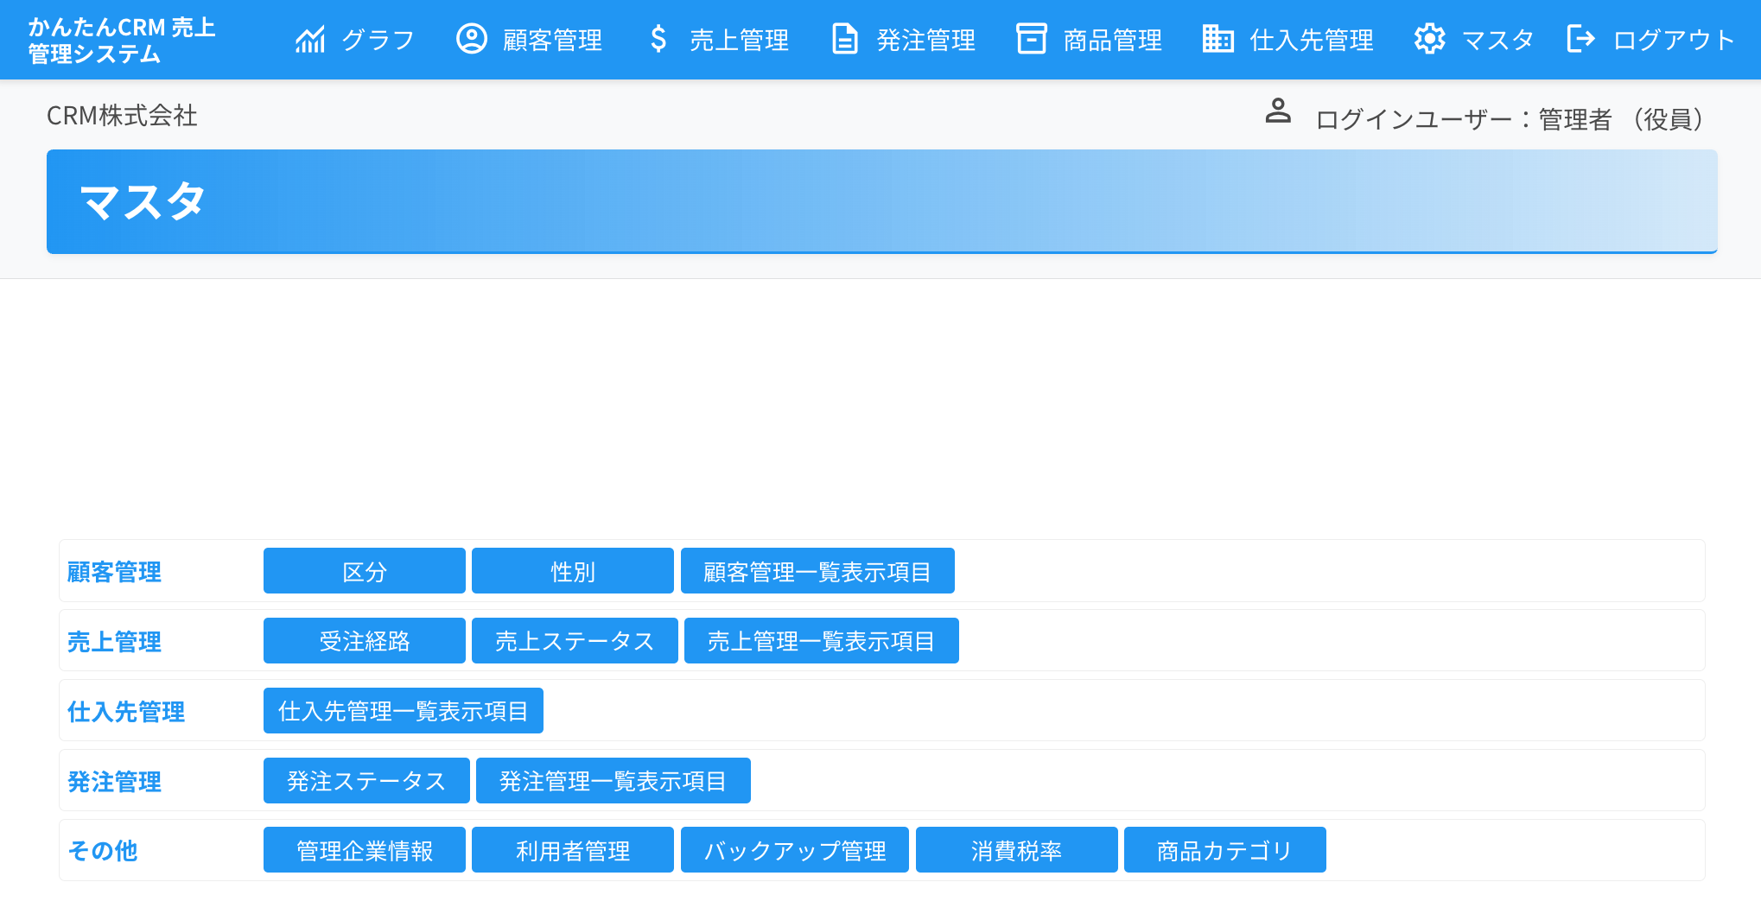The height and width of the screenshot is (914, 1761).
Task: Select the 性別 master button
Action: (572, 571)
